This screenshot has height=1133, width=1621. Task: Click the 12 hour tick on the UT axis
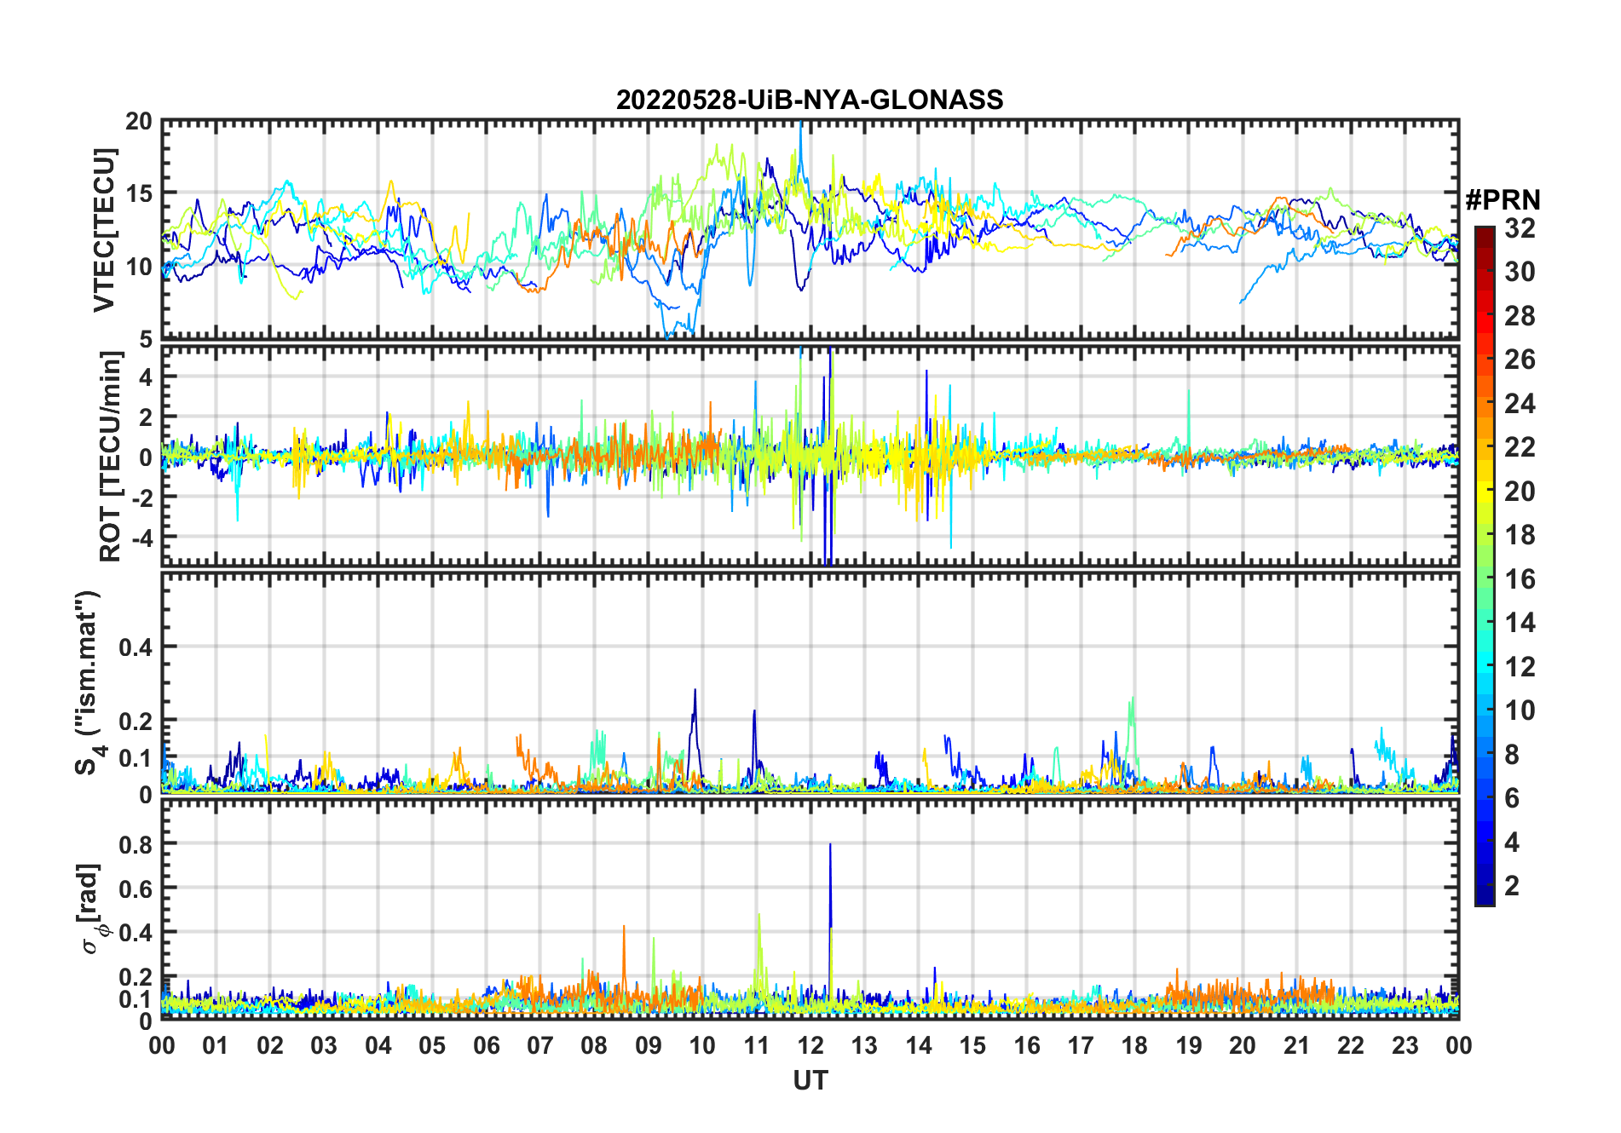coord(810,1045)
